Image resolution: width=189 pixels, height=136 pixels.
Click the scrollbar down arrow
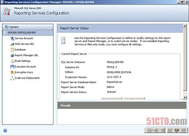[185, 97]
